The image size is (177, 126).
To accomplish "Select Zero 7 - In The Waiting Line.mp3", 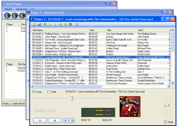I will point(101,72).
